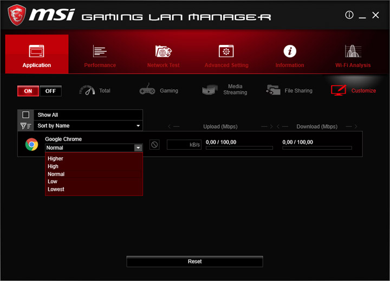Click the Total speedometer icon
This screenshot has height=281, width=390.
click(x=87, y=90)
